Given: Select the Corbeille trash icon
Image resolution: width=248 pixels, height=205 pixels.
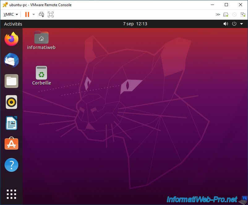Looking at the screenshot, I should tap(41, 73).
